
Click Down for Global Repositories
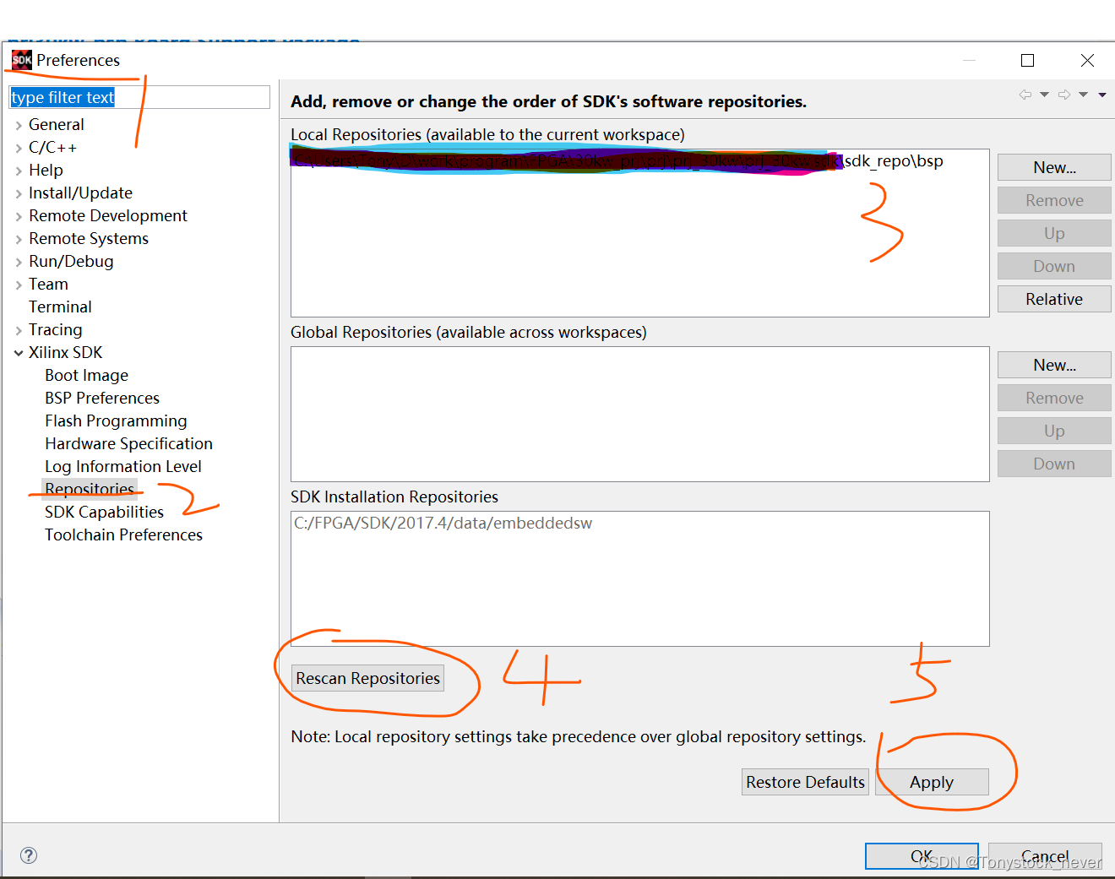[x=1054, y=464]
